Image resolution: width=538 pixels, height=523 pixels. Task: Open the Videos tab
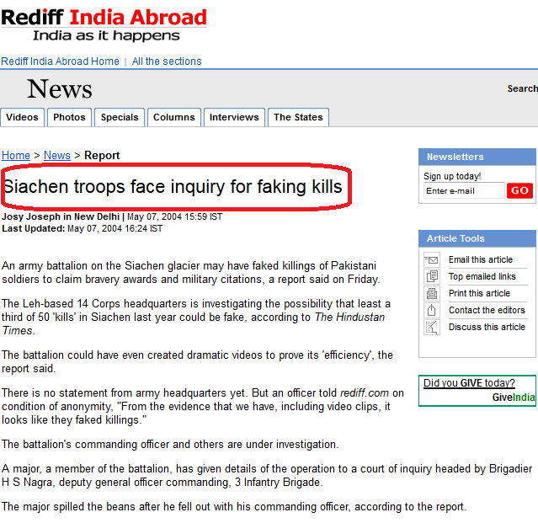click(x=22, y=117)
